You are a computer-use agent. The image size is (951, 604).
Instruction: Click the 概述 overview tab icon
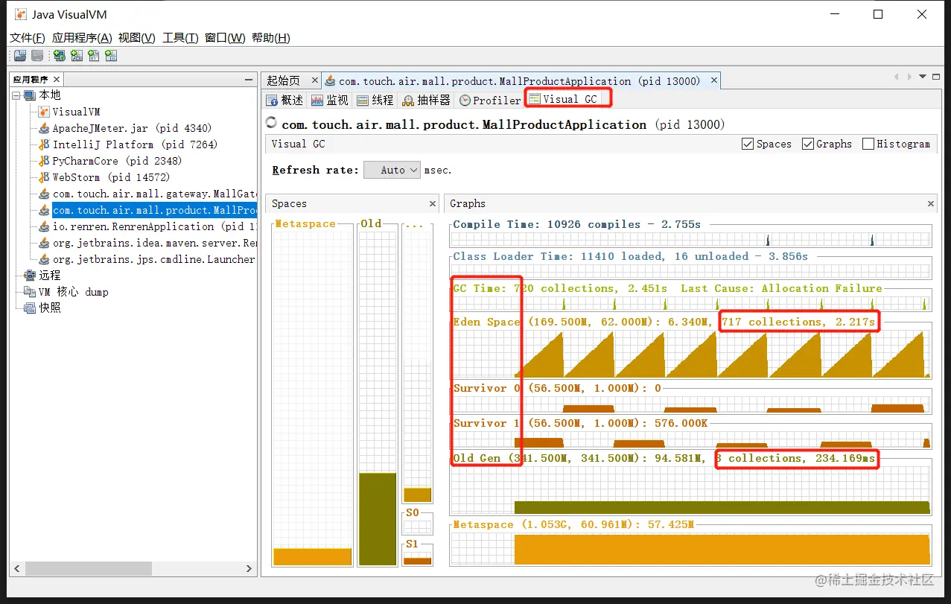[x=273, y=100]
